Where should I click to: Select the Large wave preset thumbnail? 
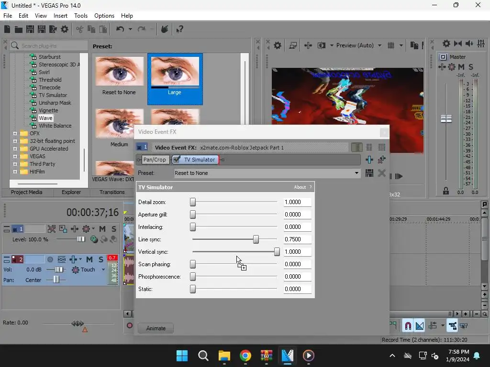tap(175, 79)
